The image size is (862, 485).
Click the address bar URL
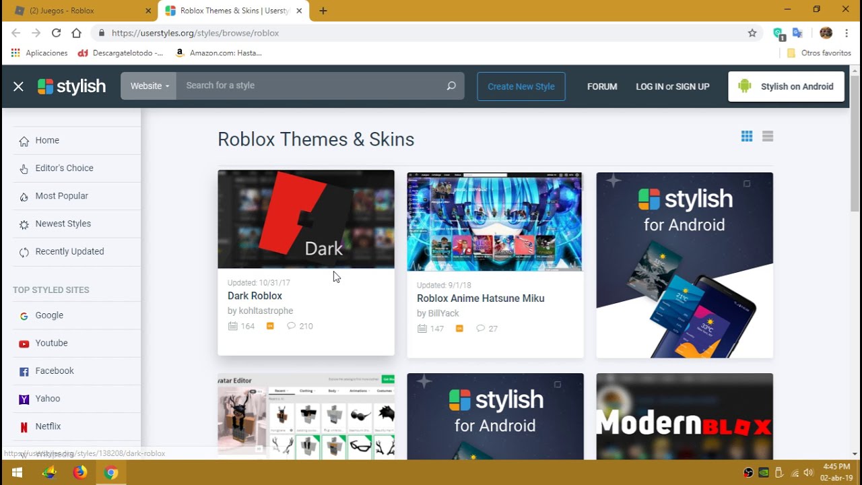click(195, 33)
